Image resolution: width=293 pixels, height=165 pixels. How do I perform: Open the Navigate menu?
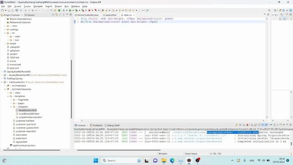coord(38,6)
